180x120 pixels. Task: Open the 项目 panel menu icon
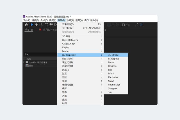32,30
